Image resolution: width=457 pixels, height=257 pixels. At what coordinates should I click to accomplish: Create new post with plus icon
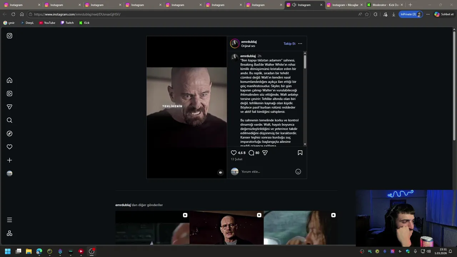point(10,160)
